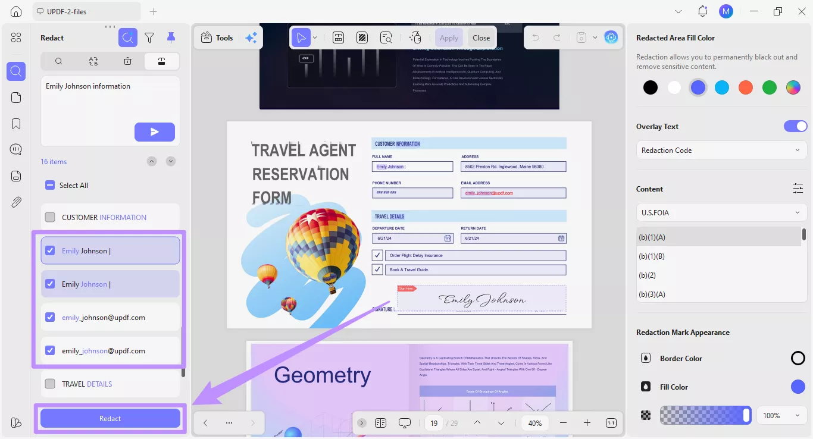813x439 pixels.
Task: Open the Tools menu
Action: point(217,37)
